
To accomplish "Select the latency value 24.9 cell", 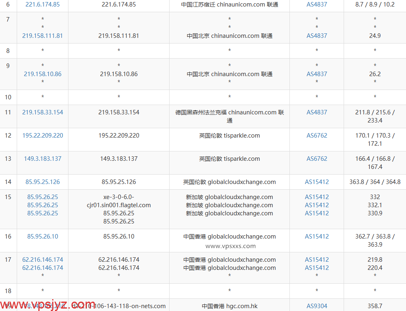I will (375, 36).
